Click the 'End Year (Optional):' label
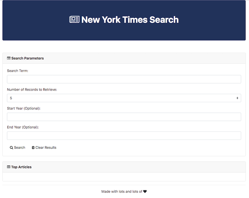Viewport: 249px width, 198px height. coord(23,127)
